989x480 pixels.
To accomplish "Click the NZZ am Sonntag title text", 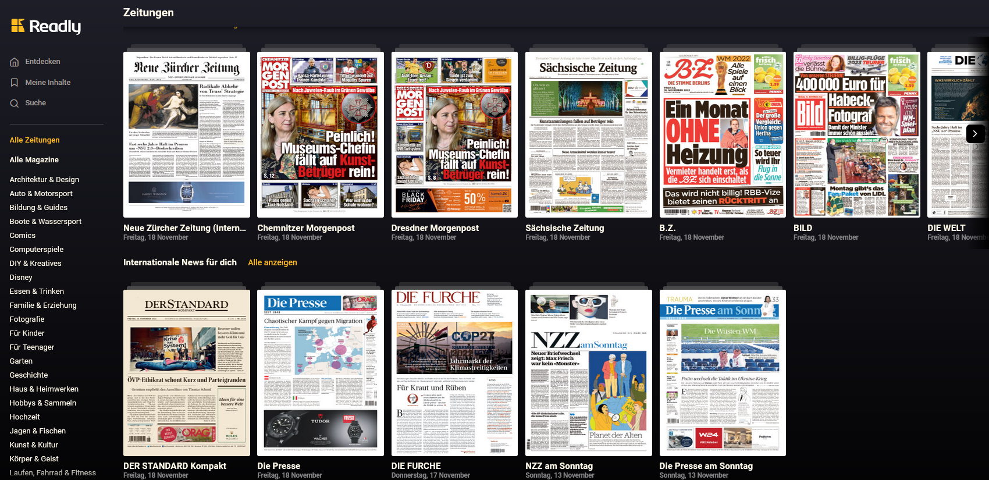I will (x=559, y=466).
